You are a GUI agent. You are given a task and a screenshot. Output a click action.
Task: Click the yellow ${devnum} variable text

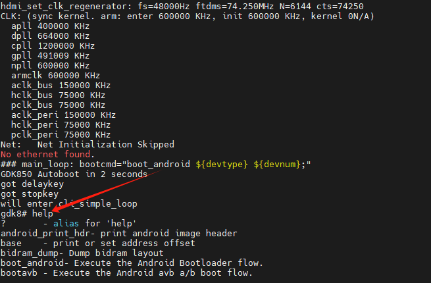pos(277,165)
